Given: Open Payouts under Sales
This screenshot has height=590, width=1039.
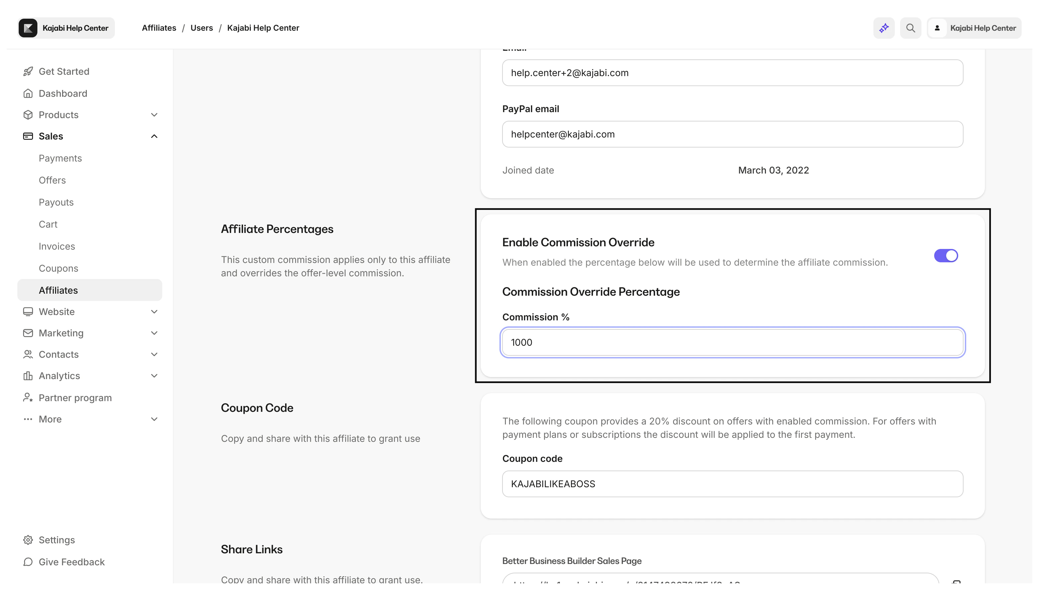Looking at the screenshot, I should pyautogui.click(x=56, y=202).
